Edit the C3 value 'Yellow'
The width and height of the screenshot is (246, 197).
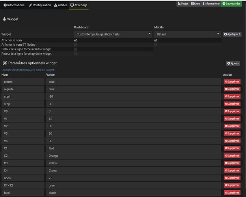pos(134,163)
